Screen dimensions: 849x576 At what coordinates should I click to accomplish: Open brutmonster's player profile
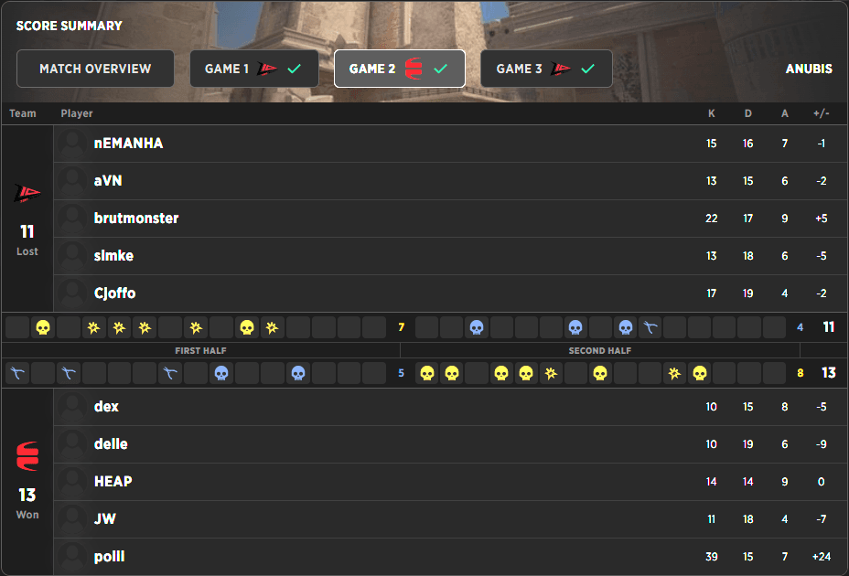(x=136, y=219)
